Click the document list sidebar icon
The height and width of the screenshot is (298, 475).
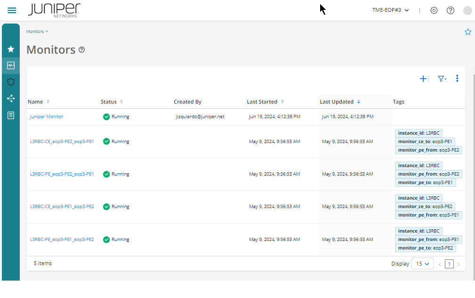tap(11, 115)
